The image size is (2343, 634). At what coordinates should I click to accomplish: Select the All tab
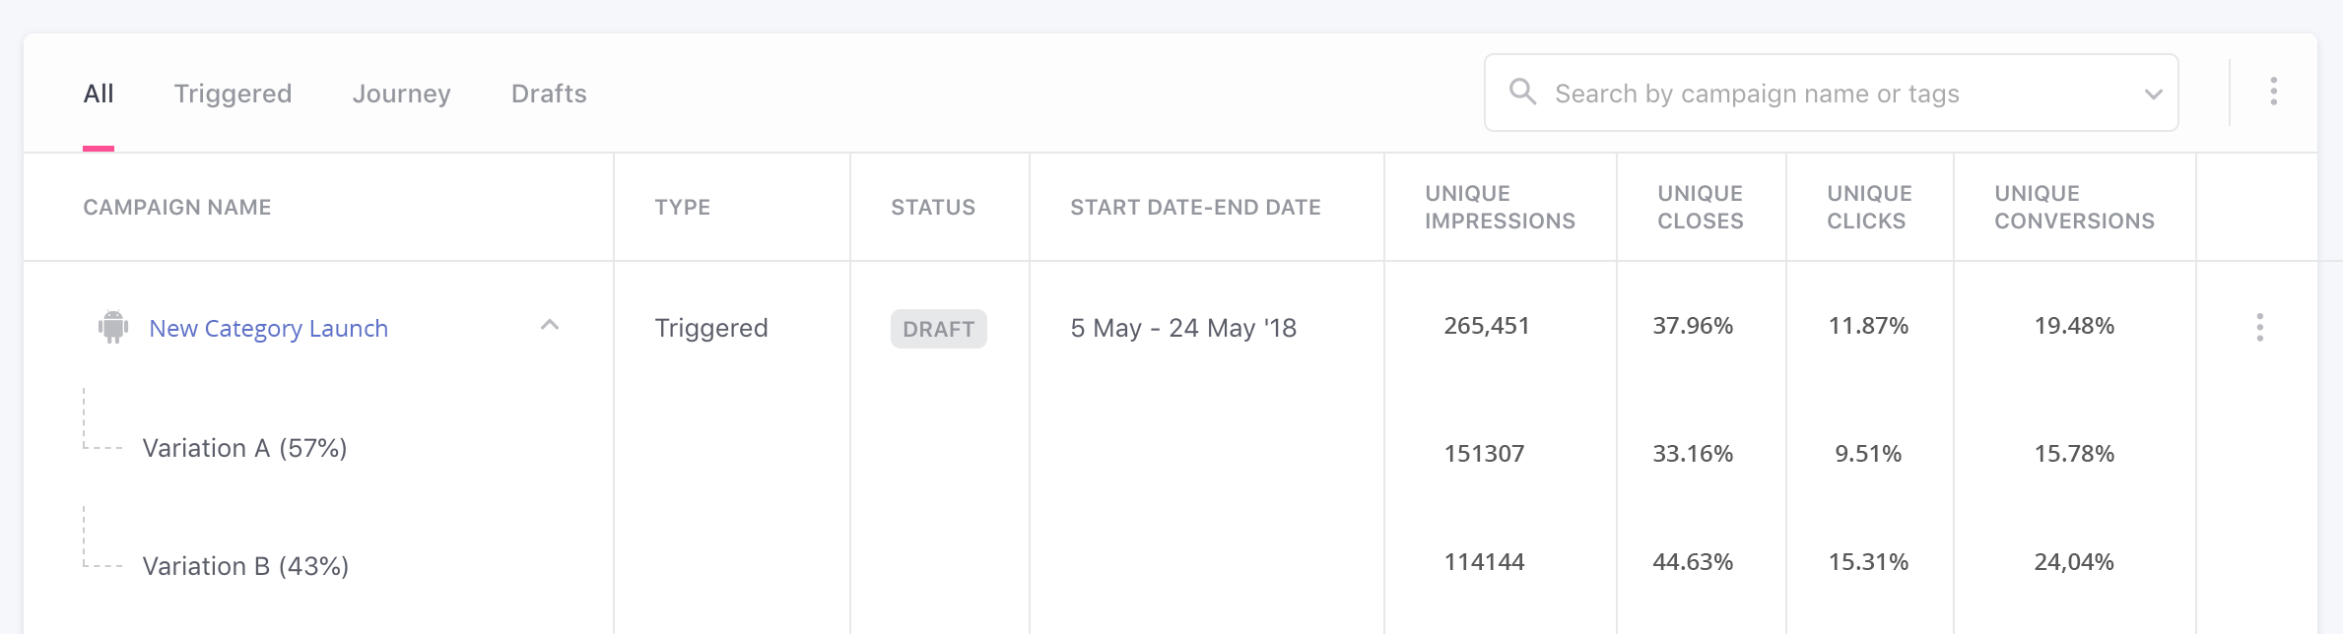[x=99, y=94]
